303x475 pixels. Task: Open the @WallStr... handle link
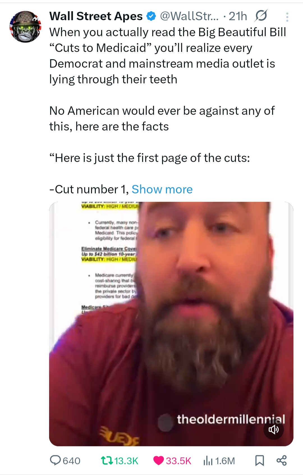pyautogui.click(x=189, y=16)
